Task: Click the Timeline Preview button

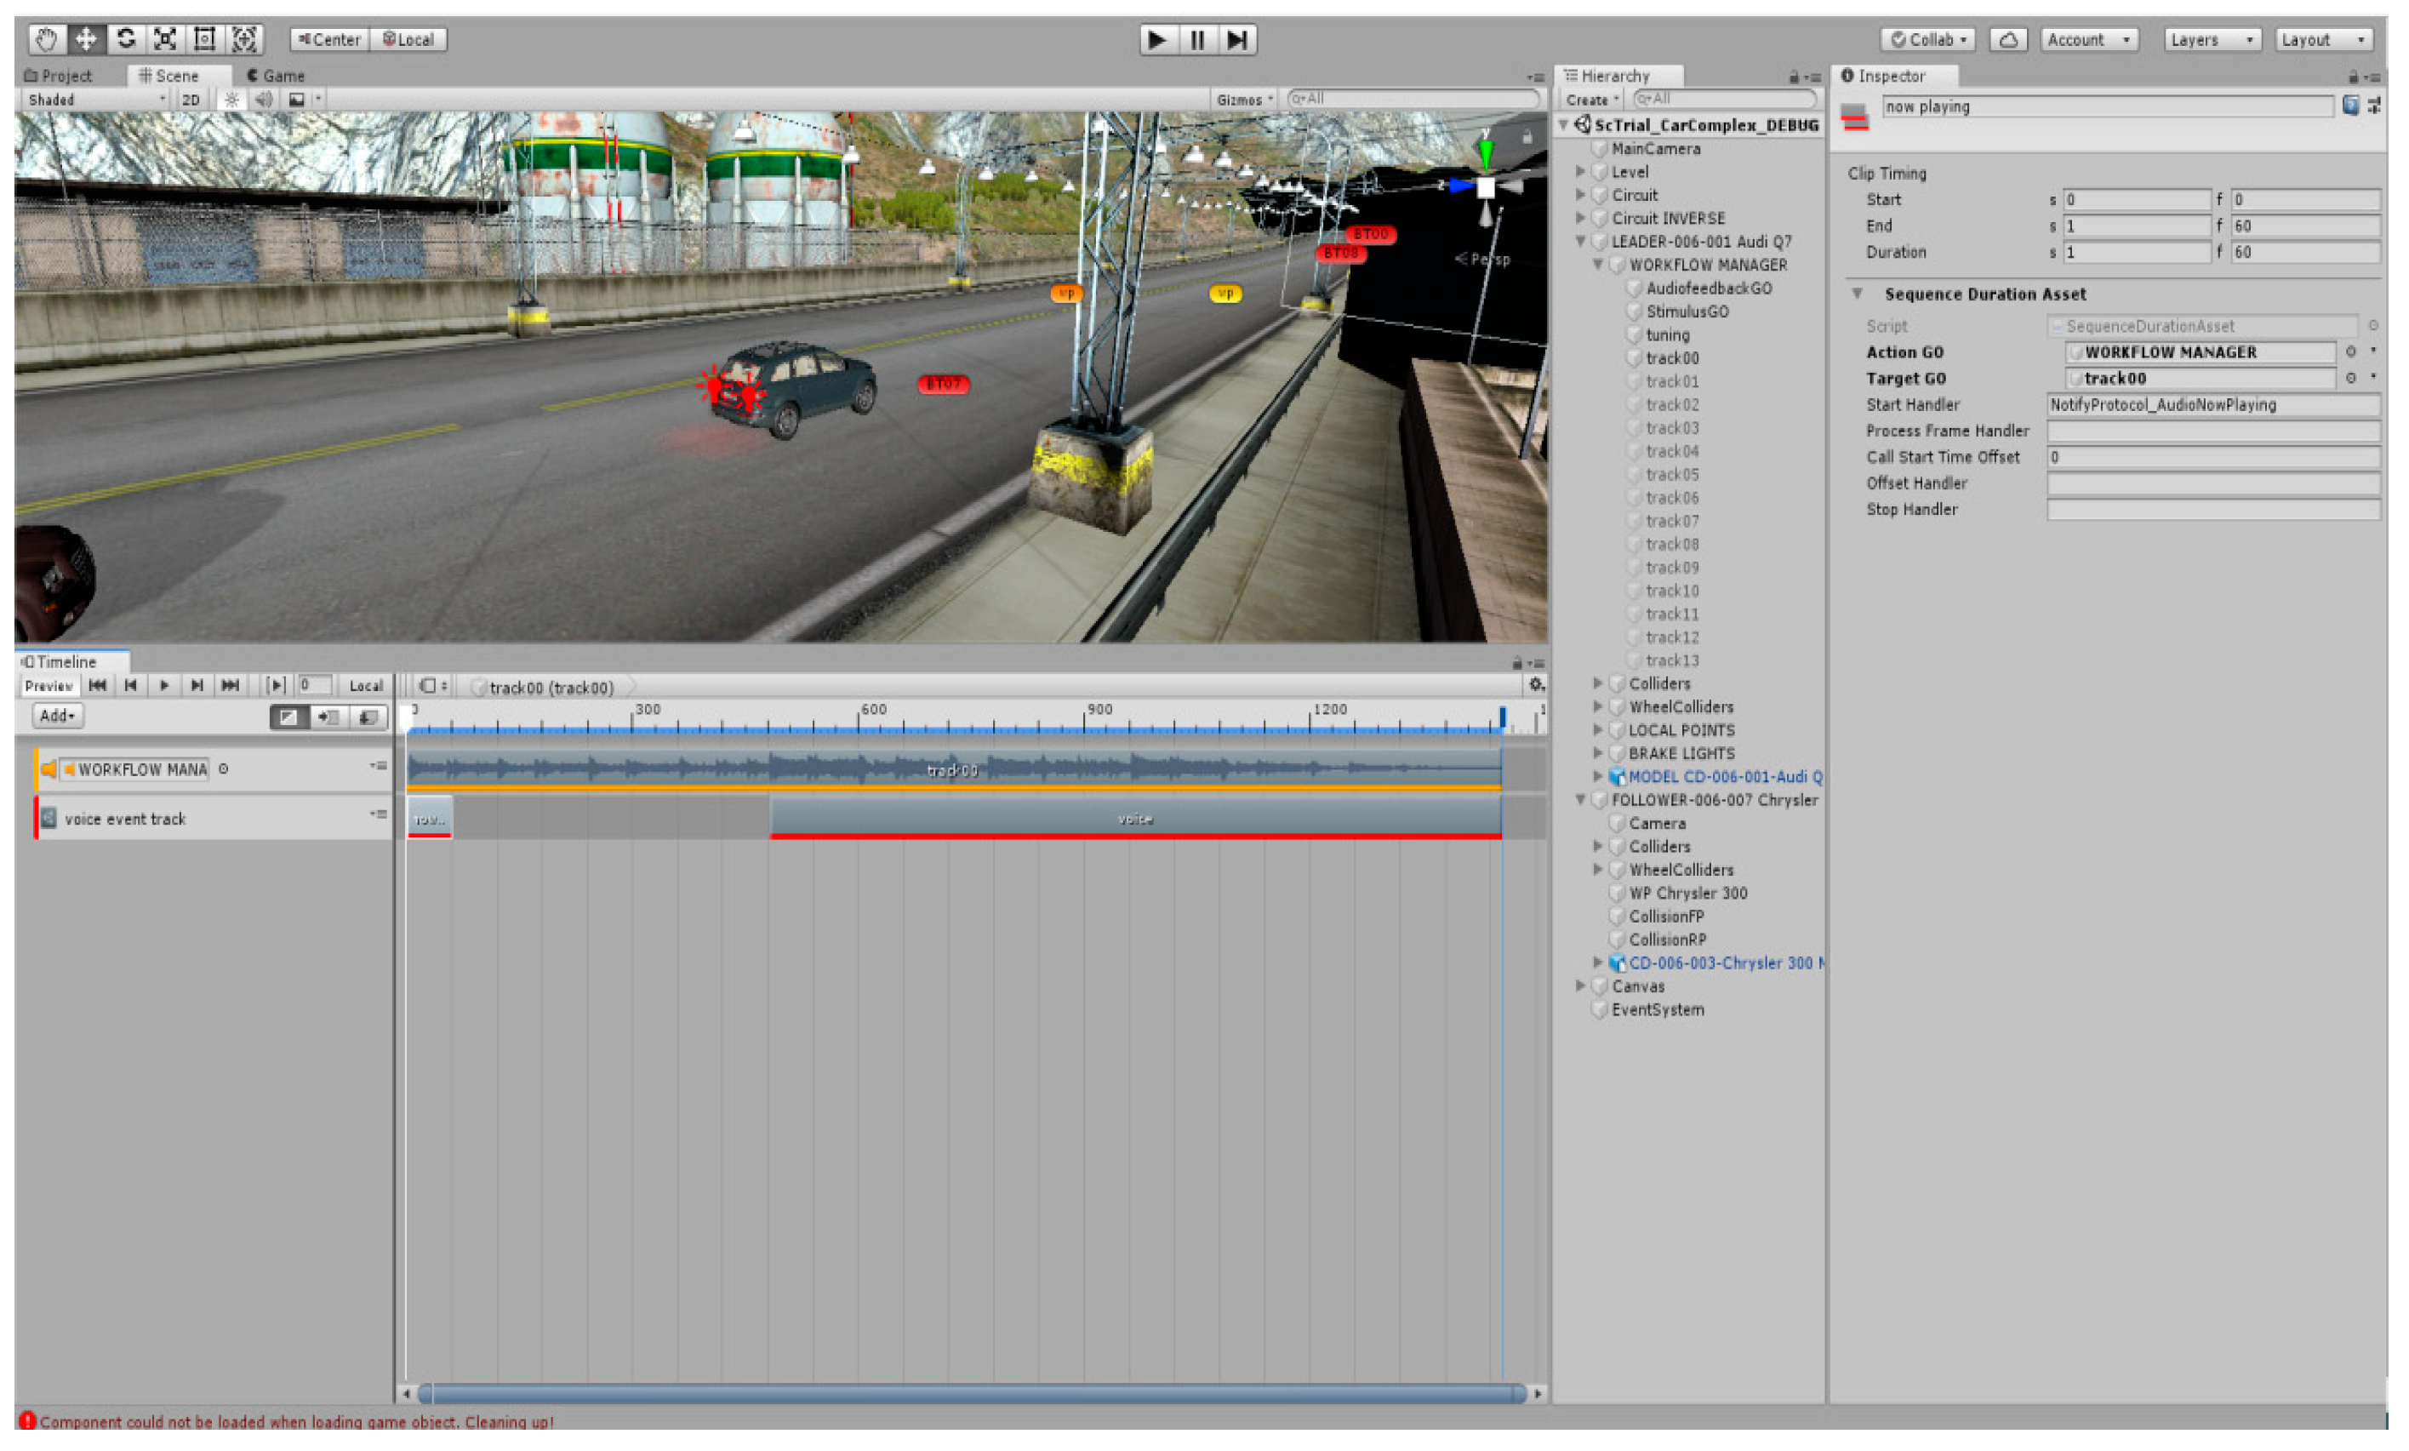Action: 48,687
